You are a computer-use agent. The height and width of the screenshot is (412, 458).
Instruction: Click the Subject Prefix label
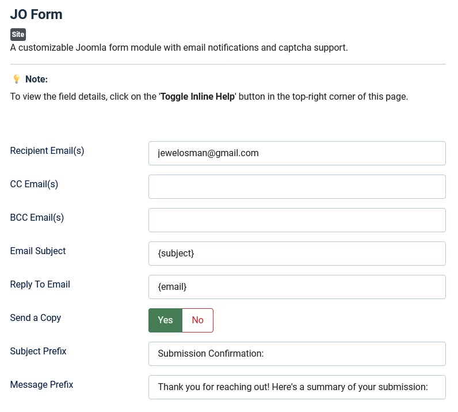coord(39,351)
